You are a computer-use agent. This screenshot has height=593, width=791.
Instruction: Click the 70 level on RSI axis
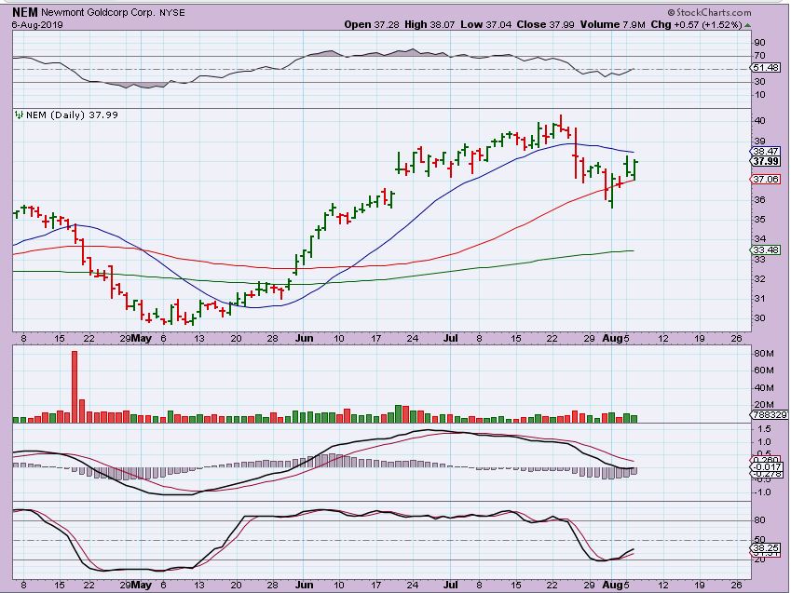759,56
